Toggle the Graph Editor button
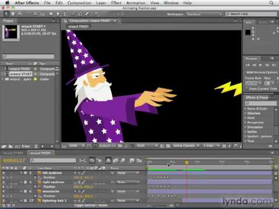 [139, 160]
